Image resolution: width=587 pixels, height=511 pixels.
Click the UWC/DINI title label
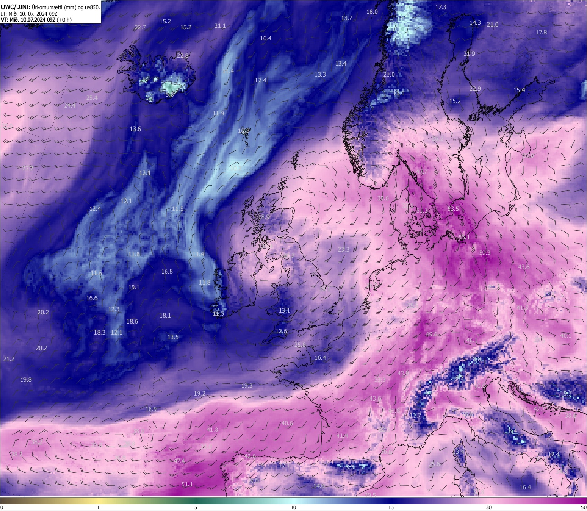point(16,7)
